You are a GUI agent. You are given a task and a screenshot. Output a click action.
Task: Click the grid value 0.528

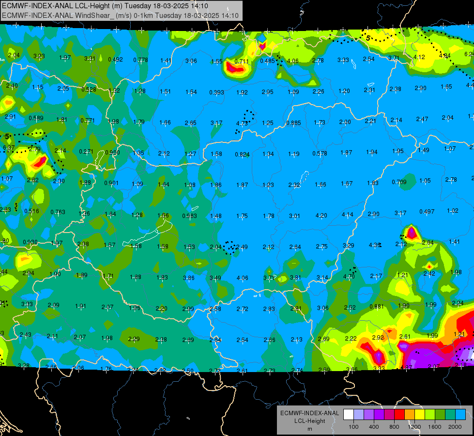click(89, 89)
